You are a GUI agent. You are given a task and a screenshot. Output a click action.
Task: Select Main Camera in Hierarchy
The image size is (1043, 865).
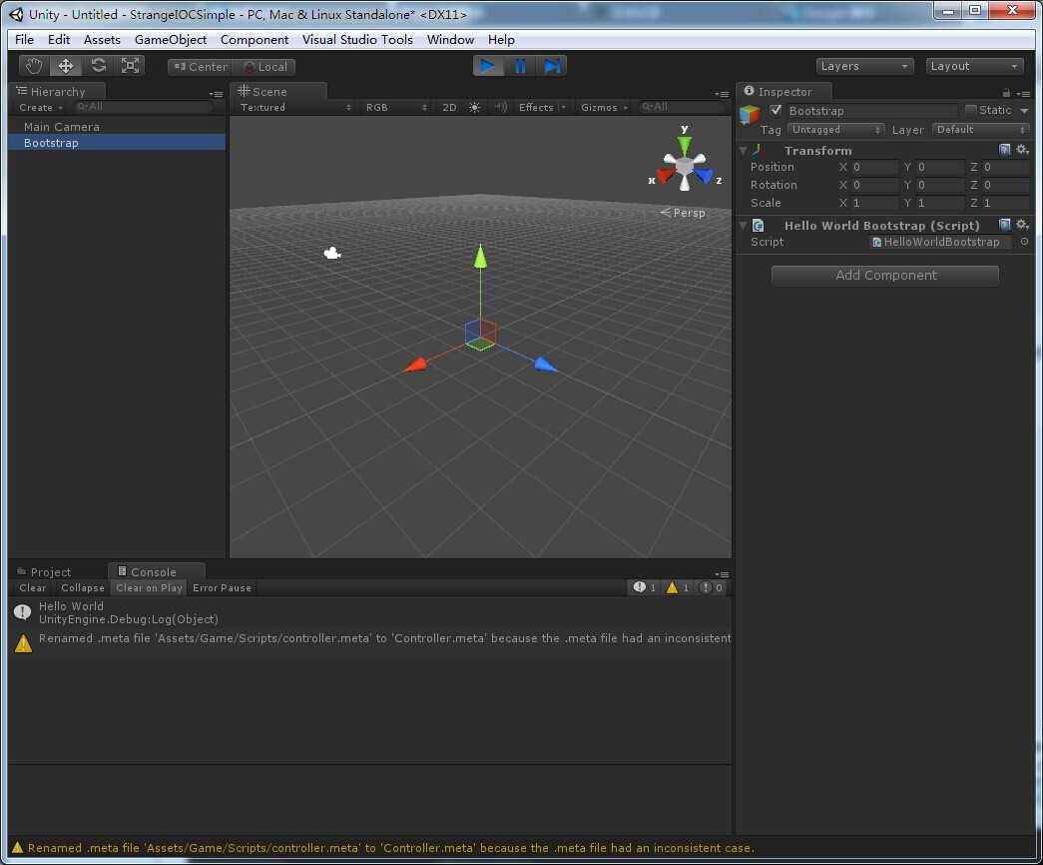pyautogui.click(x=117, y=127)
